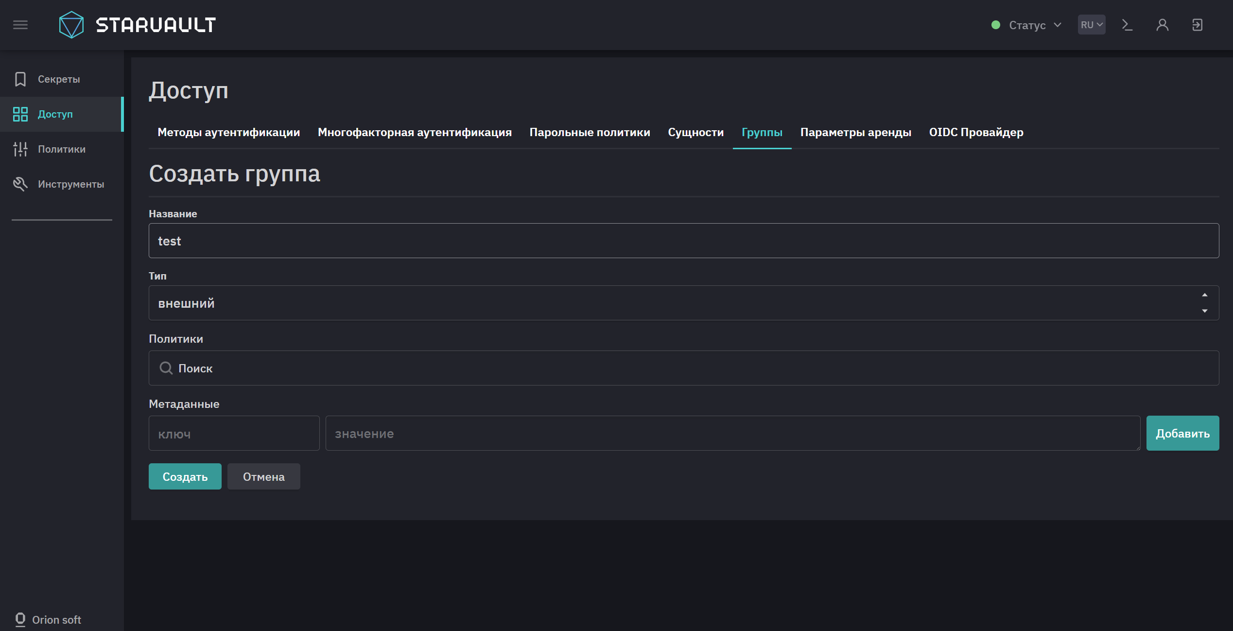Focus the Политики search field
This screenshot has width=1233, height=631.
coord(684,368)
